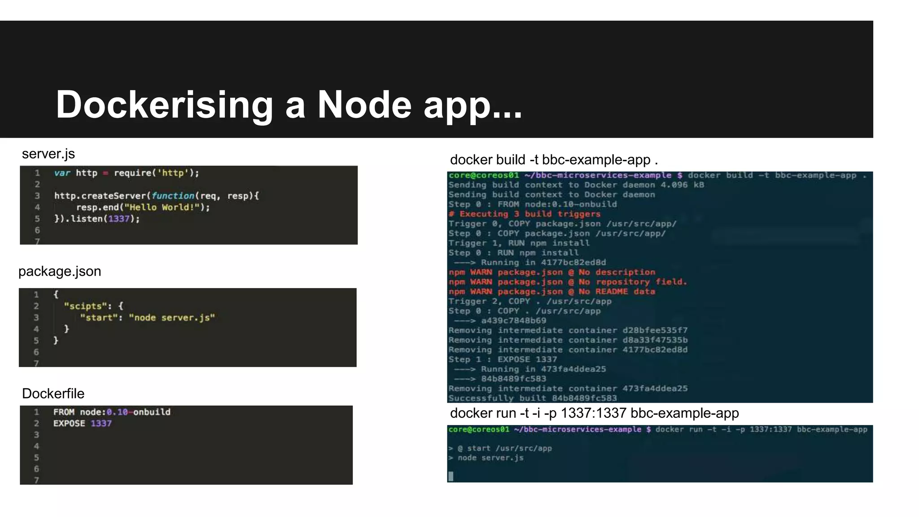Click '---> Running in 473fa4ddea25' line
Viewport: 919px width, 517px height.
[x=530, y=369]
